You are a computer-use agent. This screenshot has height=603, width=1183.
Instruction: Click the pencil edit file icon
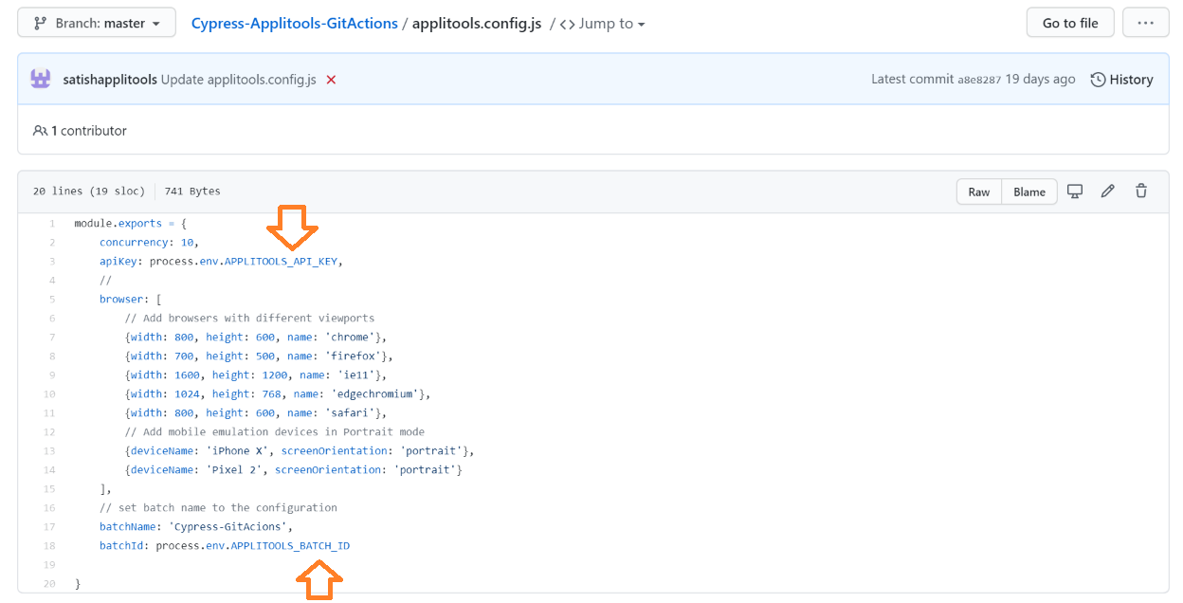tap(1107, 192)
